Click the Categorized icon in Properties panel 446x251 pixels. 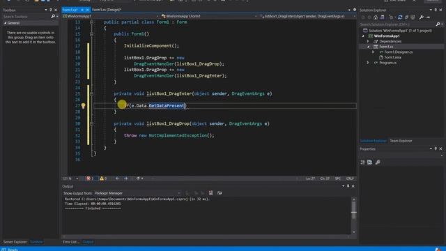pyautogui.click(x=362, y=162)
